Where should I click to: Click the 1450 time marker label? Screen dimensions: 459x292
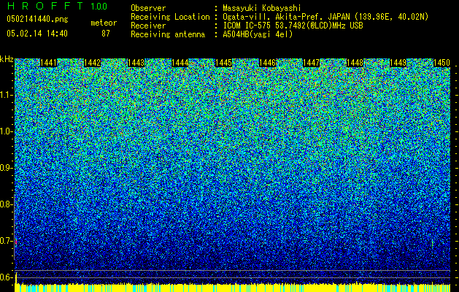pyautogui.click(x=441, y=63)
